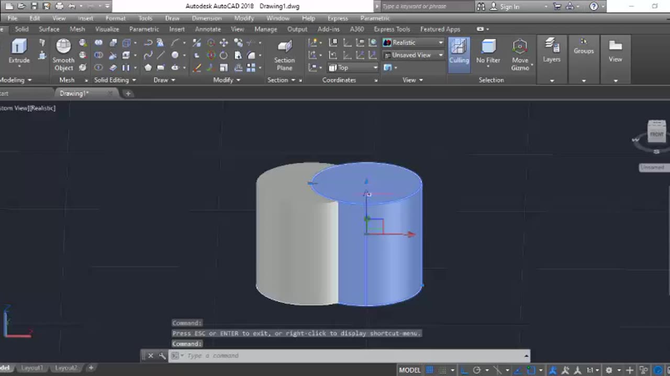Click the Undo arrow icon
This screenshot has height=376, width=670.
pos(72,6)
